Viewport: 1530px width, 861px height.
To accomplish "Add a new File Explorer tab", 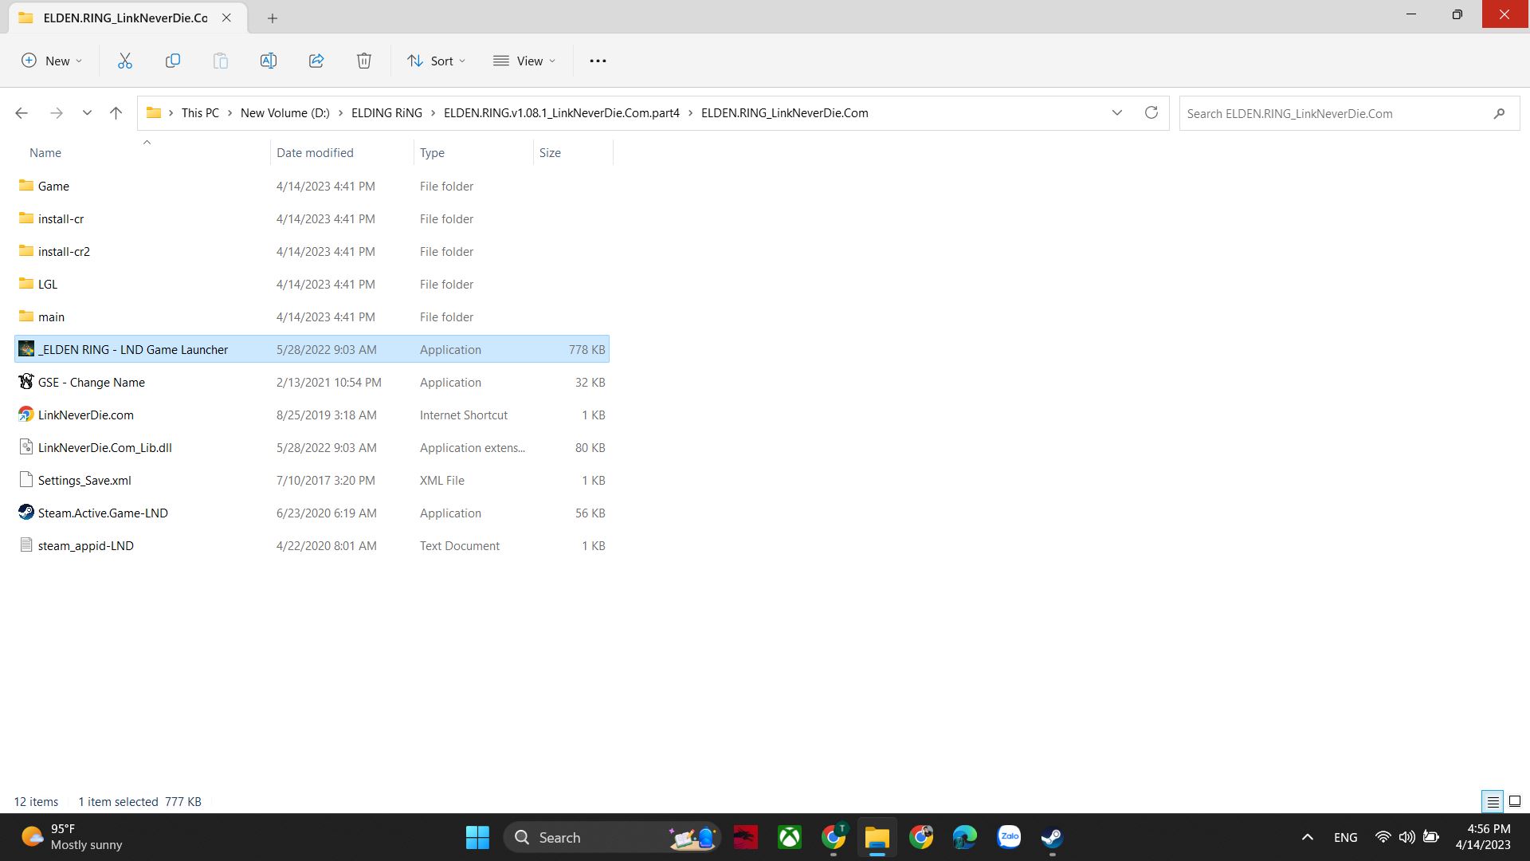I will point(272,18).
